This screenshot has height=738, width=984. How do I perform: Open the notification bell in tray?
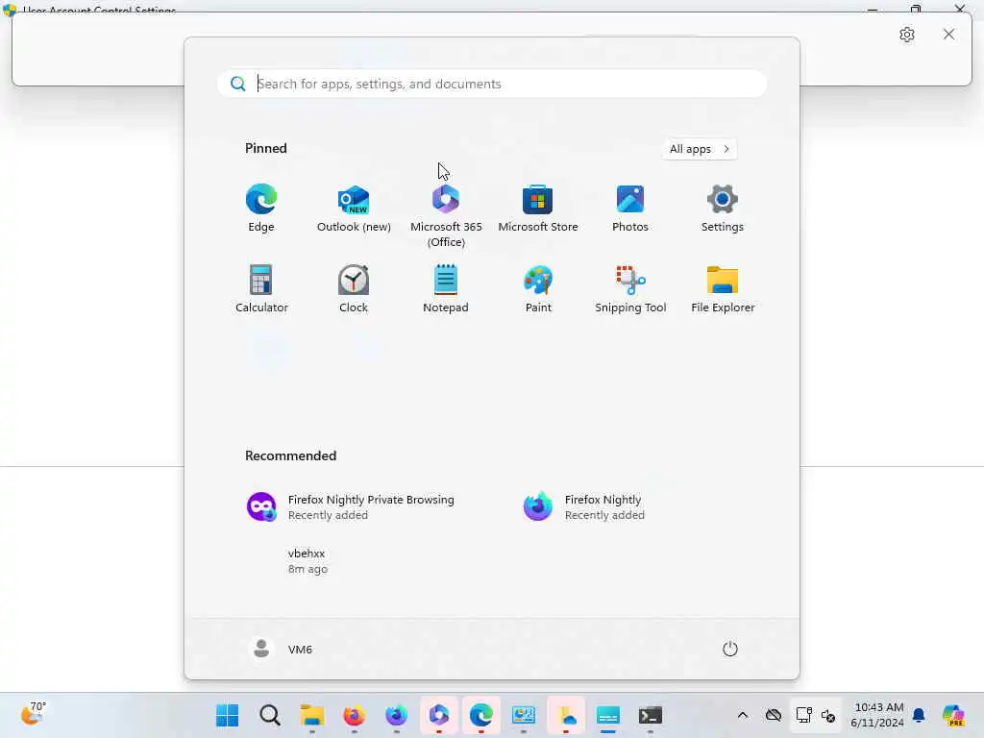(919, 715)
